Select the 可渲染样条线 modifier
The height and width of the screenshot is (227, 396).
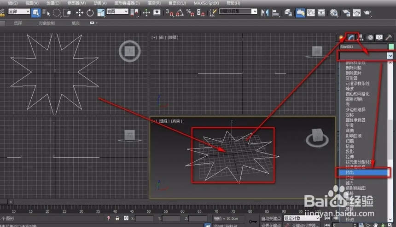(x=357, y=83)
